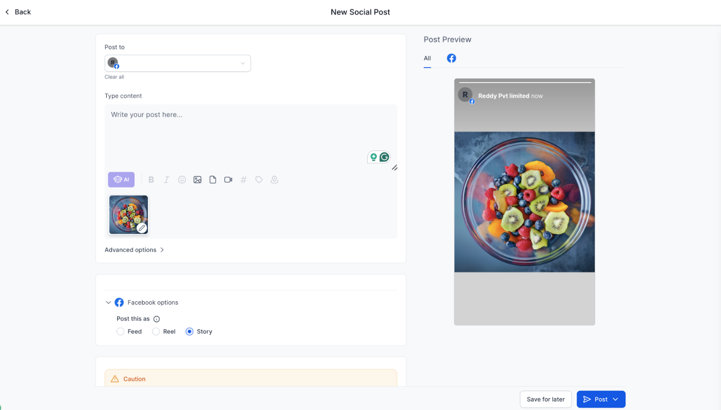Toggle bold text formatting
This screenshot has width=721, height=410.
(x=151, y=180)
